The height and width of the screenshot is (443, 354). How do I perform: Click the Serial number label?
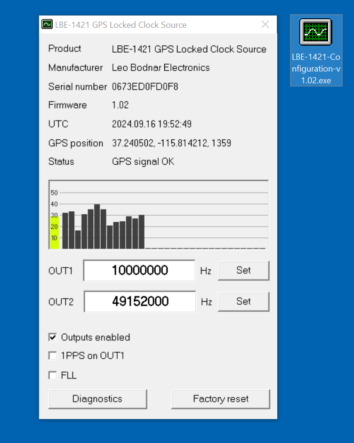click(78, 87)
